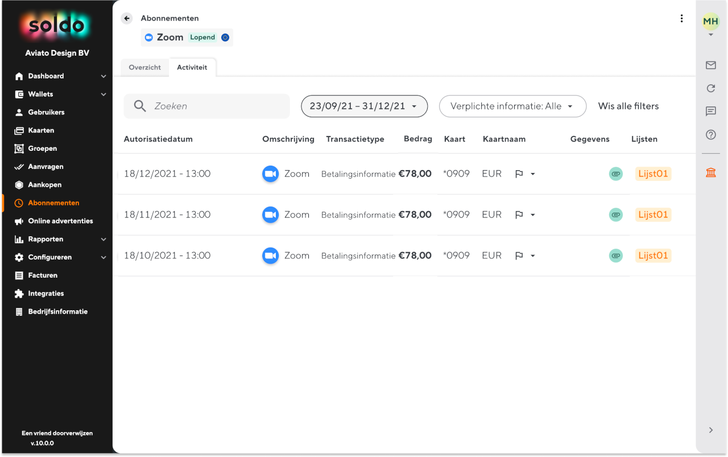Viewport: 728px width, 457px height.
Task: Clear filters with Wis alle filters
Action: 628,106
